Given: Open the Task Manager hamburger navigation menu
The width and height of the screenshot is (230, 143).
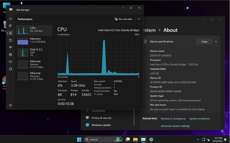Looking at the screenshot, I should click(10, 19).
